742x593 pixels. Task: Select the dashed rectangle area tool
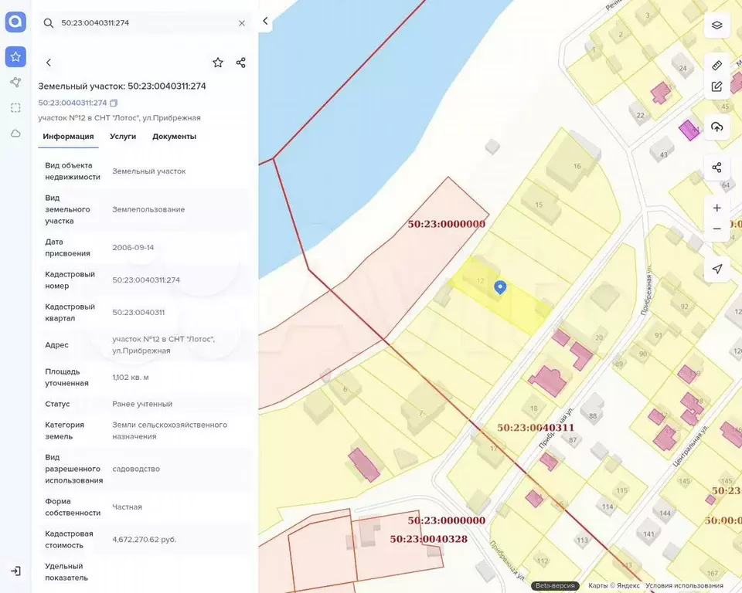coord(15,108)
